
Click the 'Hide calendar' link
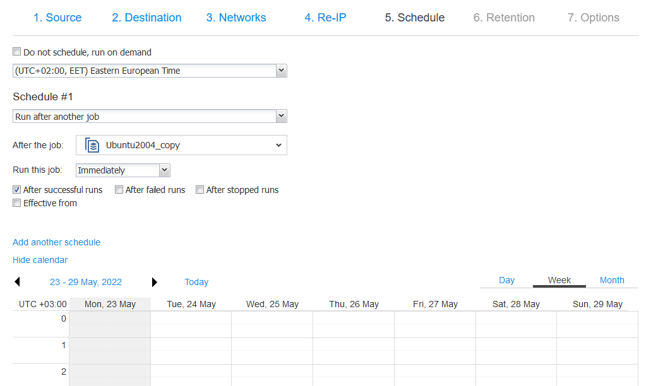[x=40, y=260]
